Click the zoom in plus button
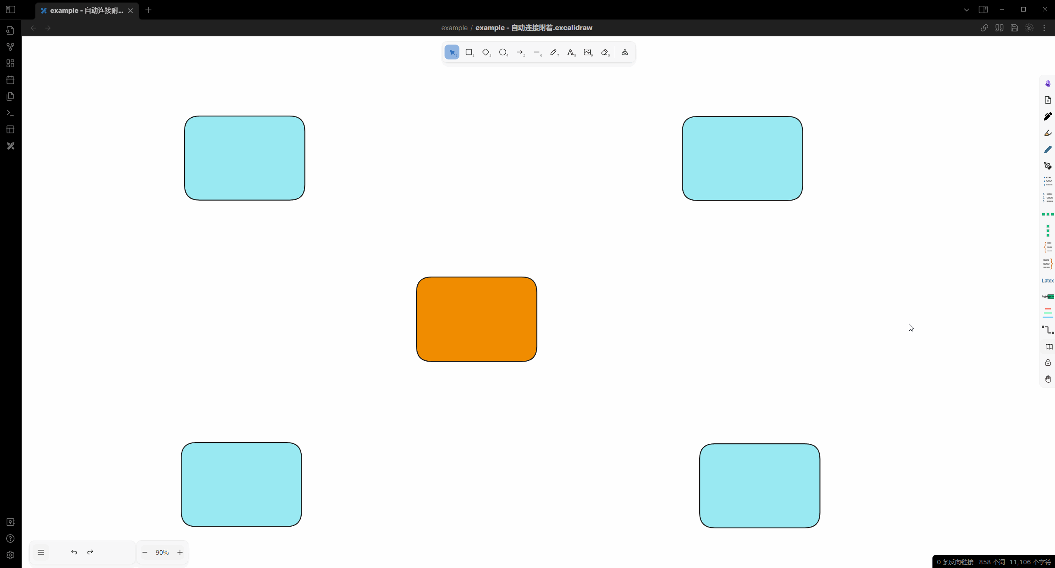 [180, 552]
